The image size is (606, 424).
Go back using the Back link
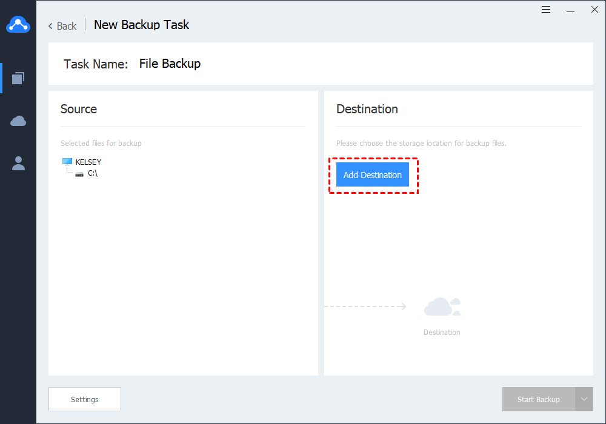62,26
